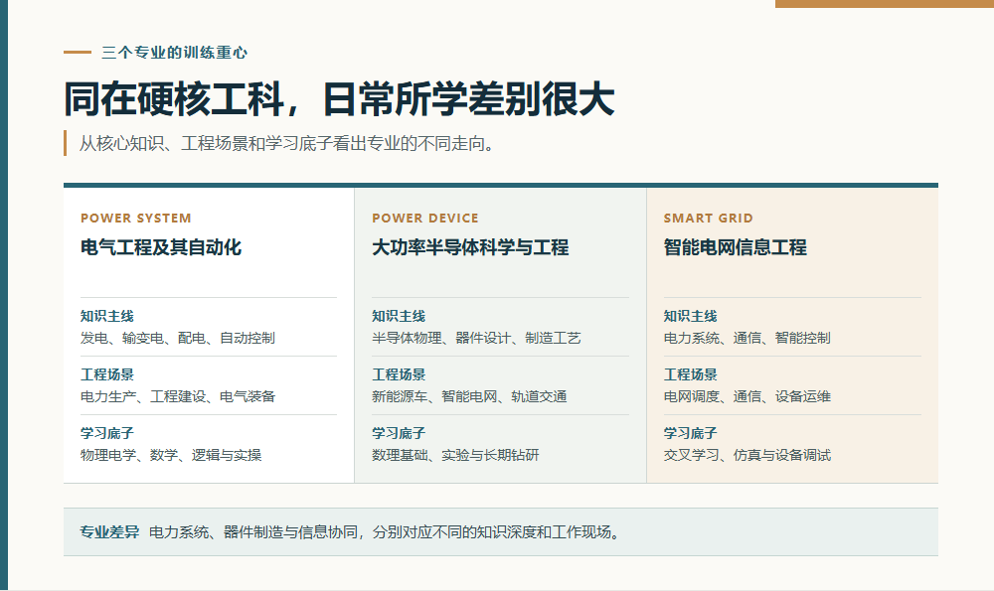
Task: Click 知识主线 heading in 大功率半导体 card
Action: click(x=399, y=316)
